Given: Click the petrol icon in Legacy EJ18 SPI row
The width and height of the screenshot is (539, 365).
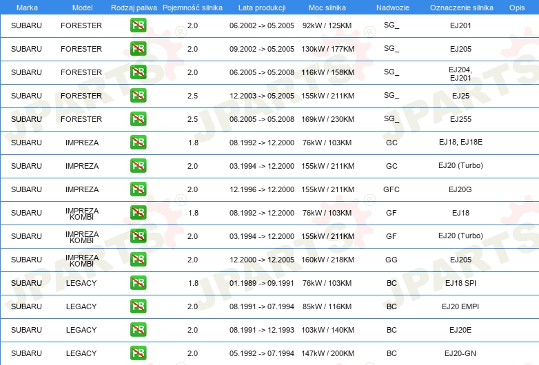Looking at the screenshot, I should click(x=138, y=283).
